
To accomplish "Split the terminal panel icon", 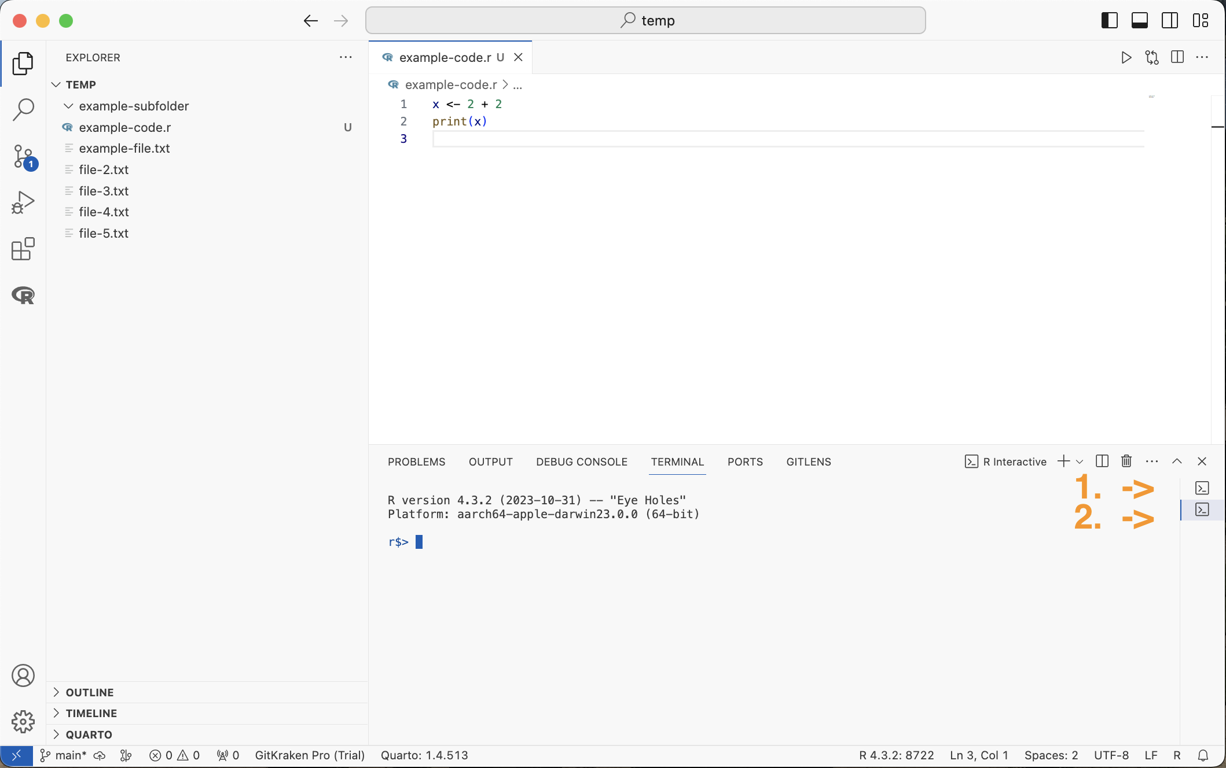I will tap(1102, 461).
